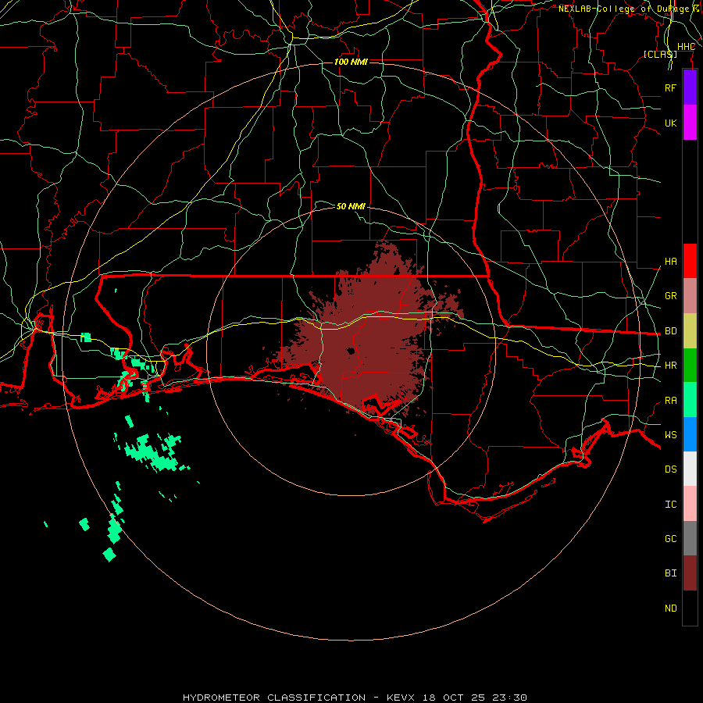The width and height of the screenshot is (703, 703).
Task: Click the '100 NMI' range ring label
Action: click(x=351, y=62)
